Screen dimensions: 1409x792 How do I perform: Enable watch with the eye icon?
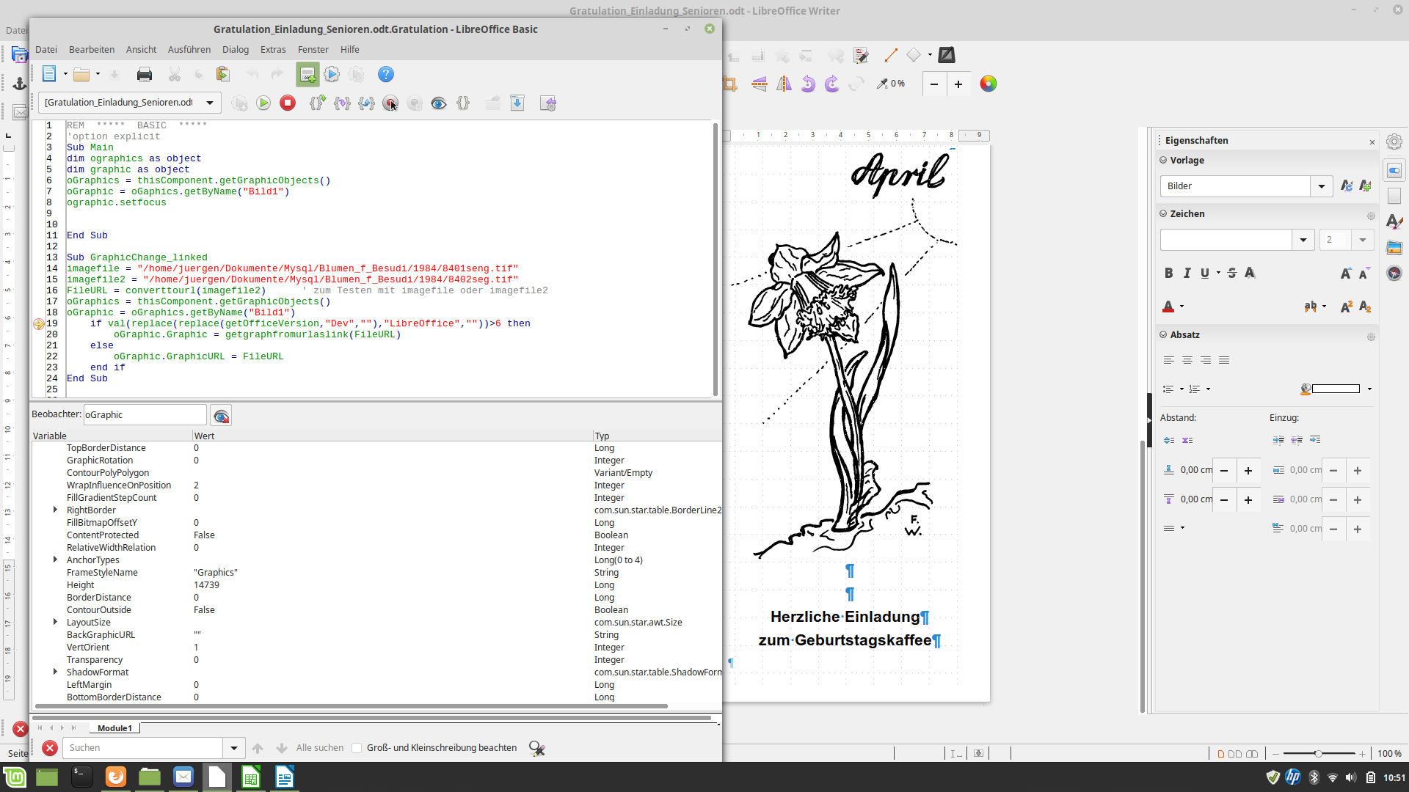pyautogui.click(x=439, y=103)
